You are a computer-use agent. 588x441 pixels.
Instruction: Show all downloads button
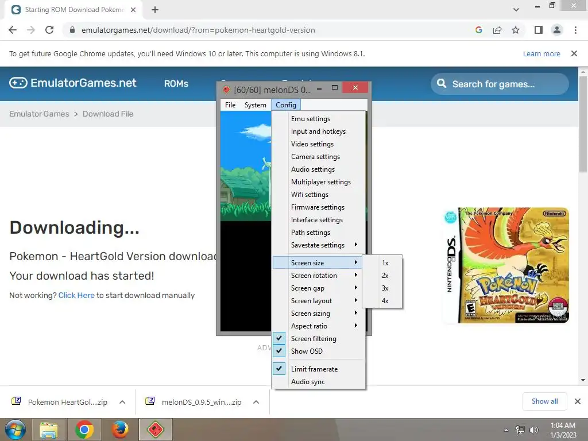(x=544, y=401)
